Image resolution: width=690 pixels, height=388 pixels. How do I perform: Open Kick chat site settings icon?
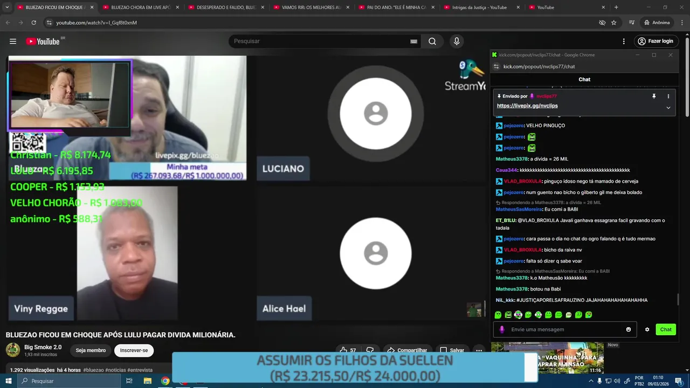click(x=496, y=66)
